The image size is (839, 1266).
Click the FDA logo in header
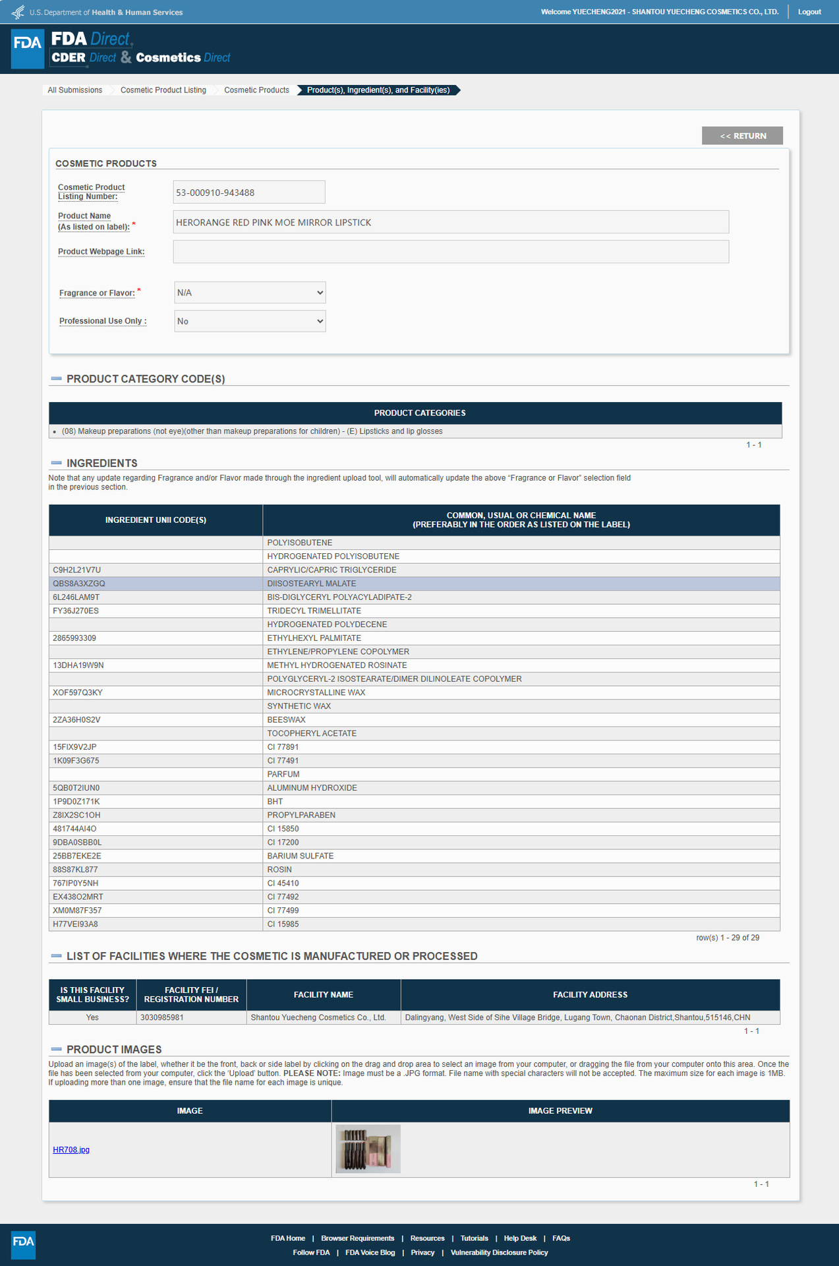[28, 49]
